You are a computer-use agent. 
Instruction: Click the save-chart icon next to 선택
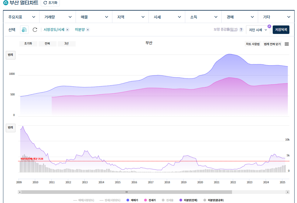tap(24, 30)
